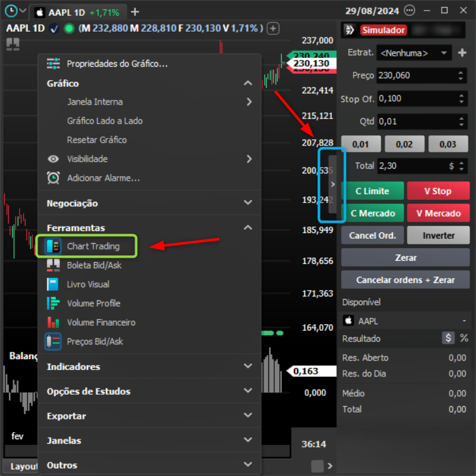The image size is (476, 476).
Task: Click Adicionar Alarme clock icon
Action: [53, 178]
